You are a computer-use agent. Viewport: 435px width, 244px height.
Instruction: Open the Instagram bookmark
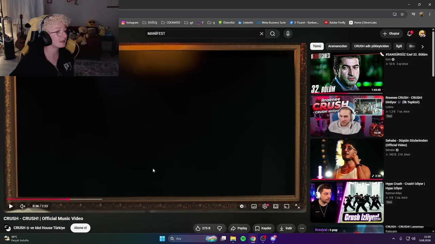click(x=130, y=23)
